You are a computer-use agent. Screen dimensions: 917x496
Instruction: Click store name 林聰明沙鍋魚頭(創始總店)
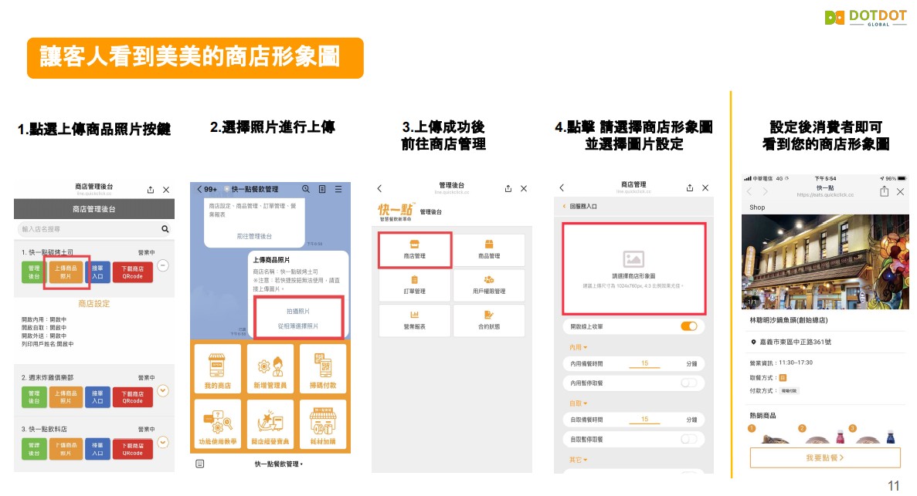788,320
